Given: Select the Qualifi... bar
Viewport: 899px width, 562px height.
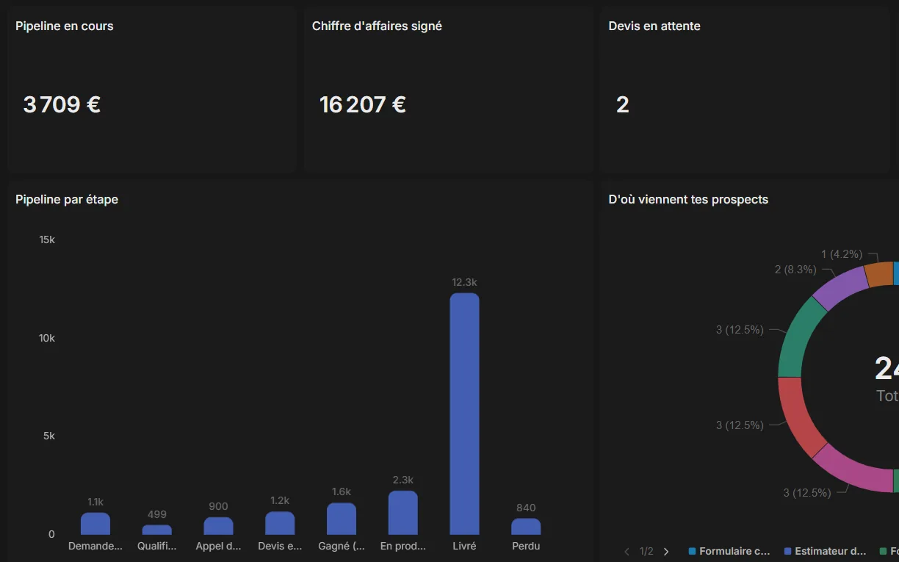Looking at the screenshot, I should [x=157, y=530].
